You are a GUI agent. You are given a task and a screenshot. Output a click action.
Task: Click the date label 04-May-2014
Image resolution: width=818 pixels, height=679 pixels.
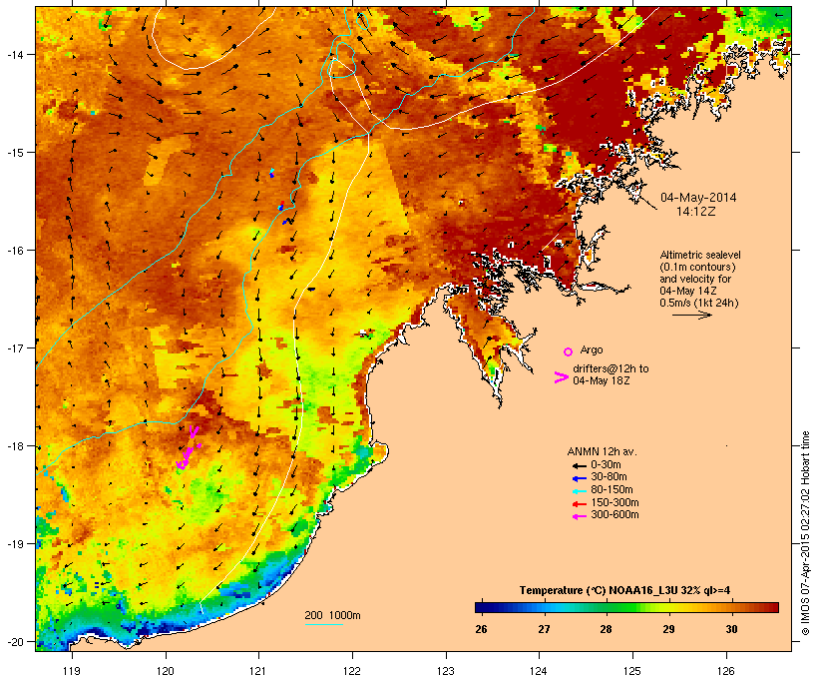point(698,198)
